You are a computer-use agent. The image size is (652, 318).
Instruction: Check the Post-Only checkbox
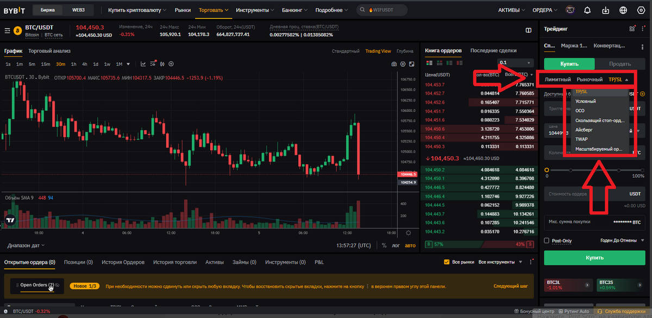[547, 240]
